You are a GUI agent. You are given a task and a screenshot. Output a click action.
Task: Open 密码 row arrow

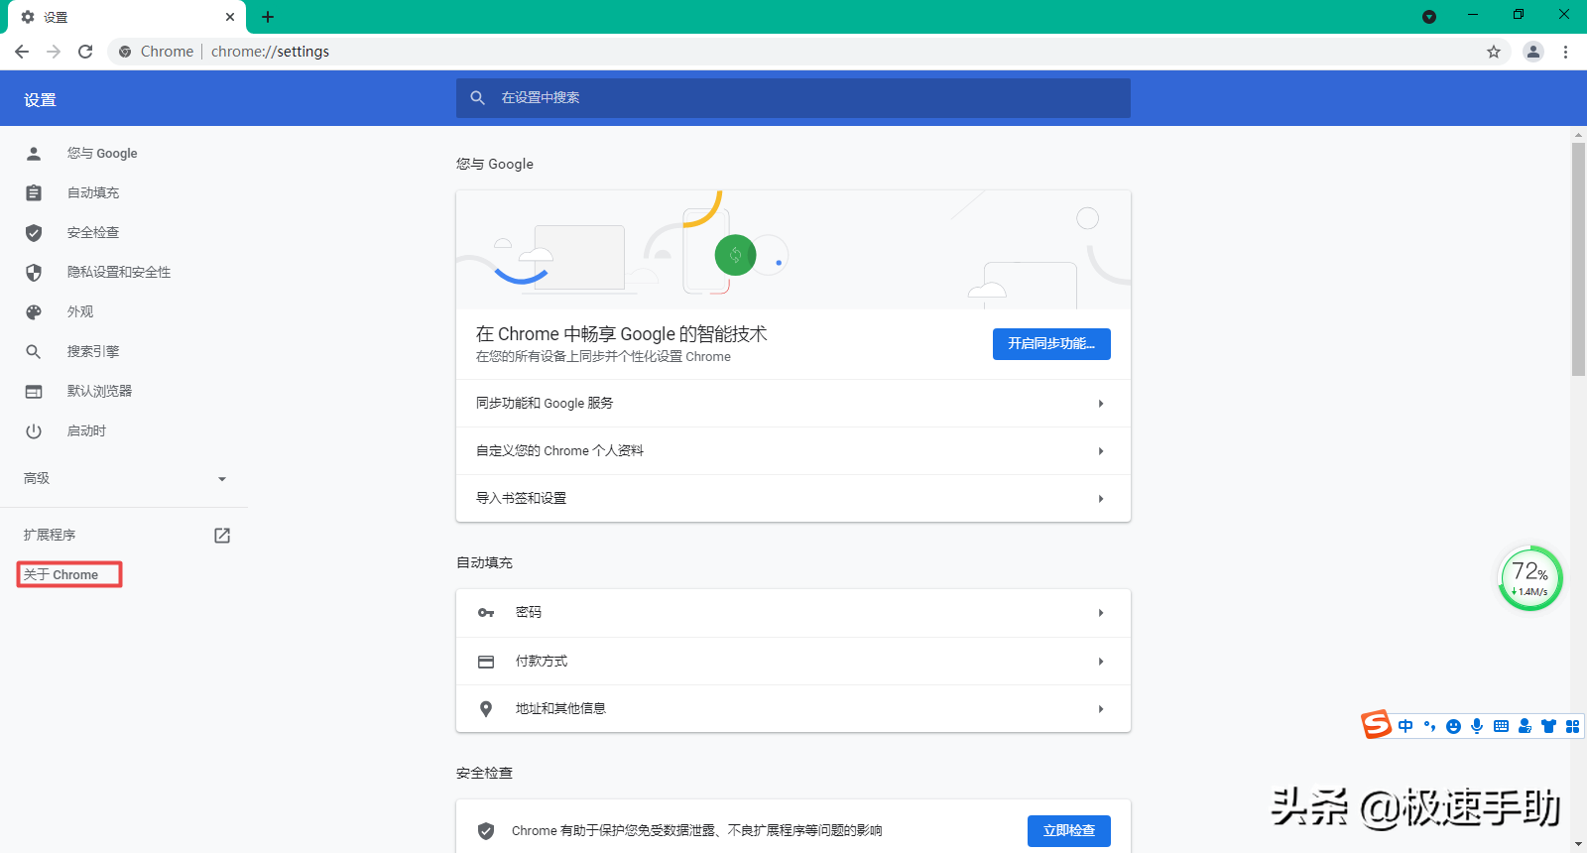pyautogui.click(x=1101, y=613)
